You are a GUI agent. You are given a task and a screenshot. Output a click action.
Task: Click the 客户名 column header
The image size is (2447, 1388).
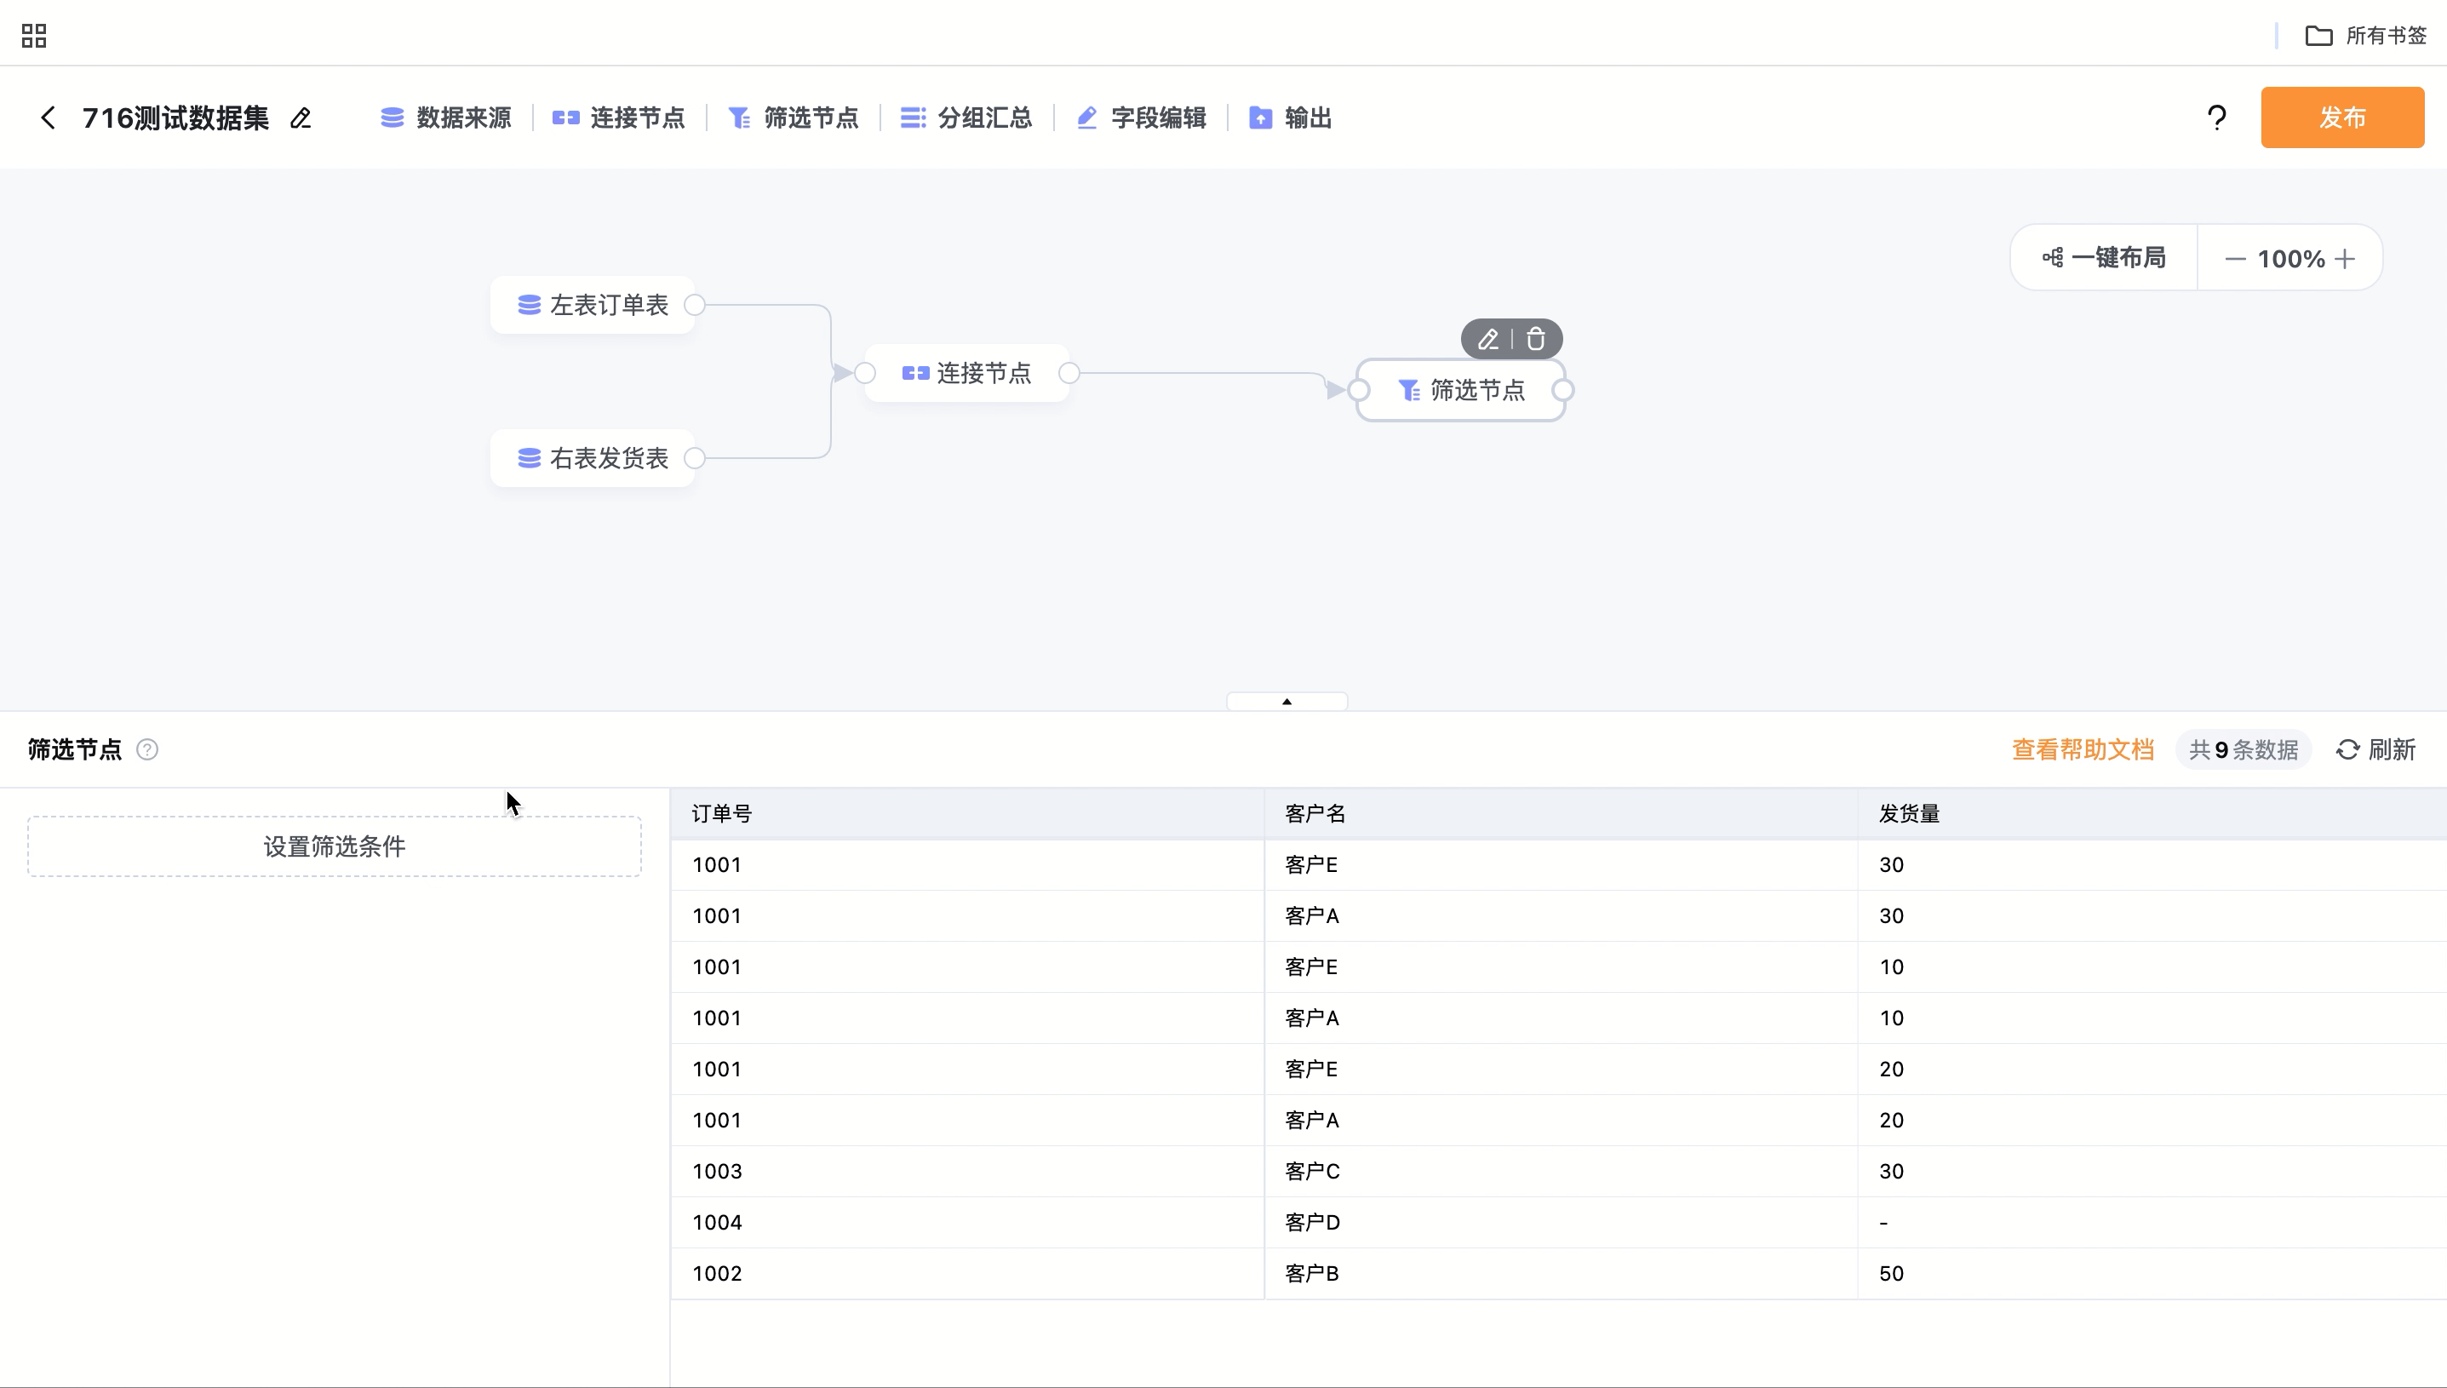coord(1561,814)
